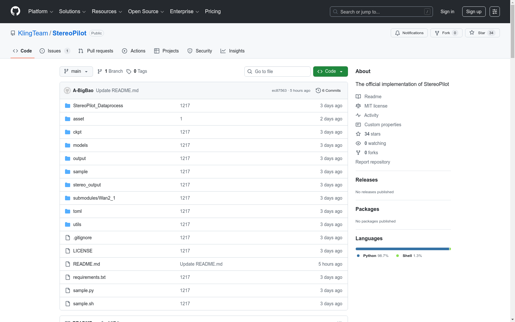Viewport: 515px width, 322px height.
Task: Click the eye icon beside 0 watching
Action: coord(358,143)
